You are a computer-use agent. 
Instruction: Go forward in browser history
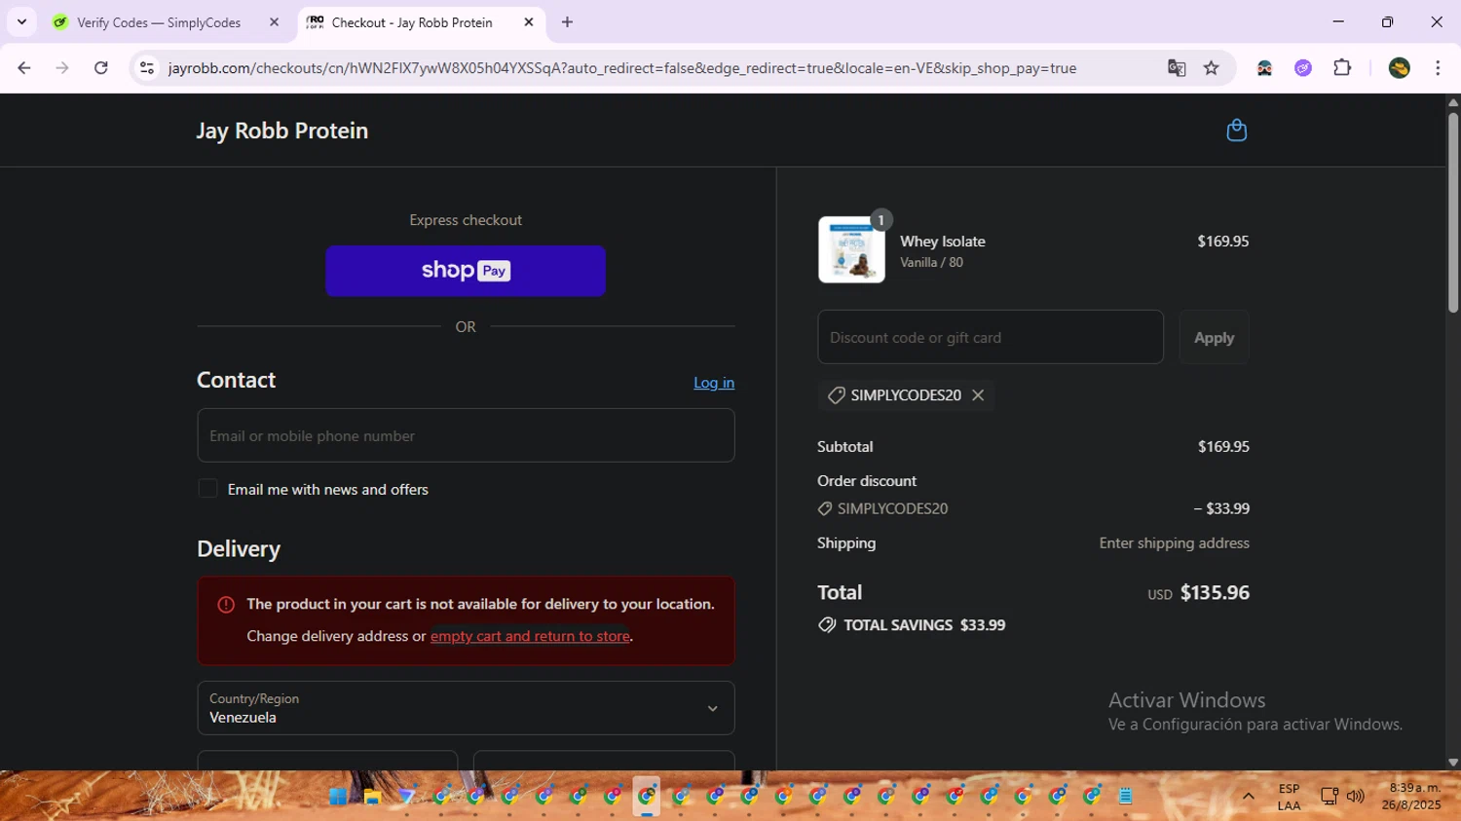click(62, 68)
